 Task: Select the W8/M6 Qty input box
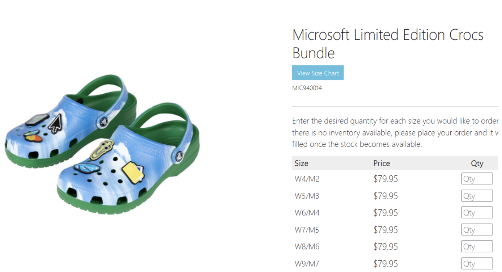[476, 246]
